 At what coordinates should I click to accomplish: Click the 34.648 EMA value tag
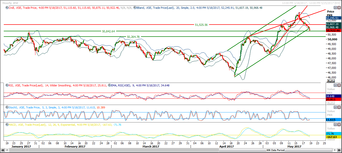click(x=333, y=96)
